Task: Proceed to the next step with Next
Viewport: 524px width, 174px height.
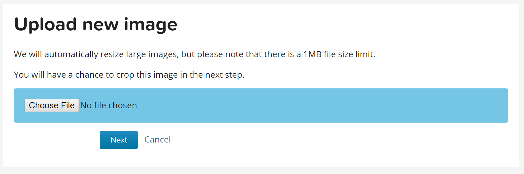Action: pos(119,140)
